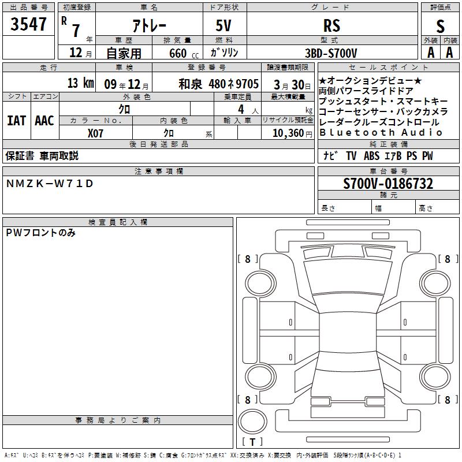Click the RS grade value
462x462 pixels.
331,25
